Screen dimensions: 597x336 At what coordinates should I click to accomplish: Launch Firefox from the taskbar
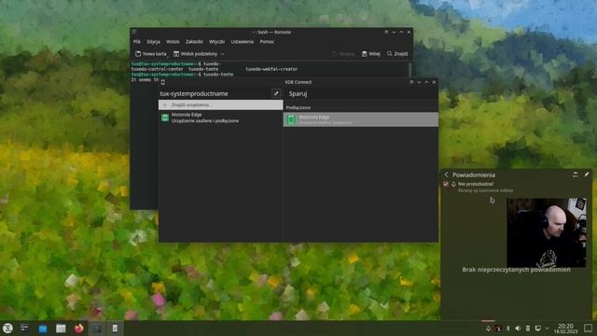click(78, 329)
